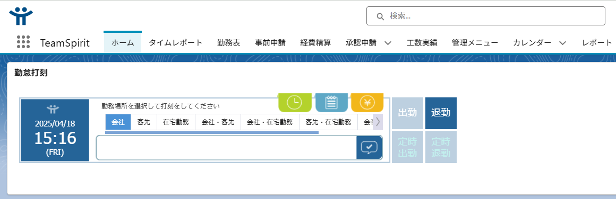
Task: Click the 勤怠打刻 panel heading
Action: 31,73
